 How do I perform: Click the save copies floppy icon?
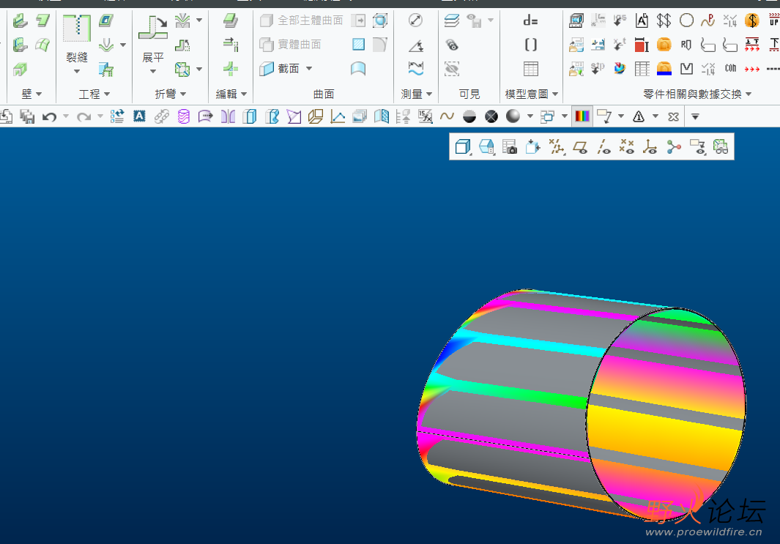point(27,117)
